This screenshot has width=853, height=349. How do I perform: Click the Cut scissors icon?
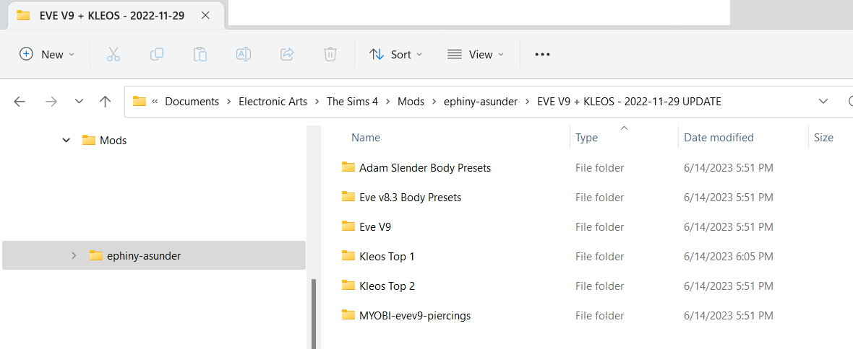[113, 54]
